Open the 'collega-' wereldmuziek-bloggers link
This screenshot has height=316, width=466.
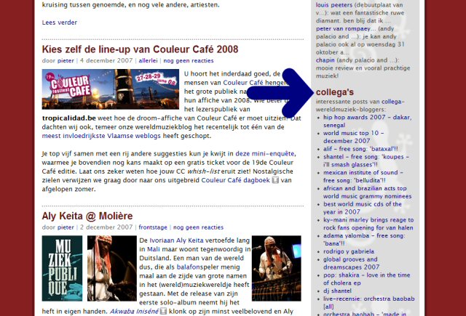393,102
